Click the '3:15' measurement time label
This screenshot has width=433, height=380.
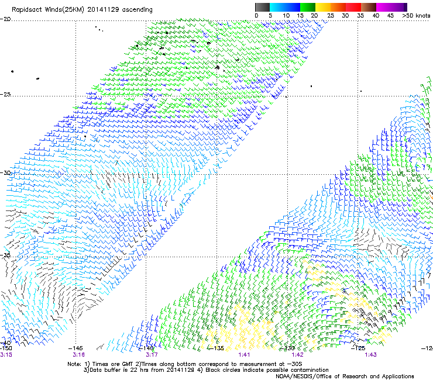coord(6,355)
